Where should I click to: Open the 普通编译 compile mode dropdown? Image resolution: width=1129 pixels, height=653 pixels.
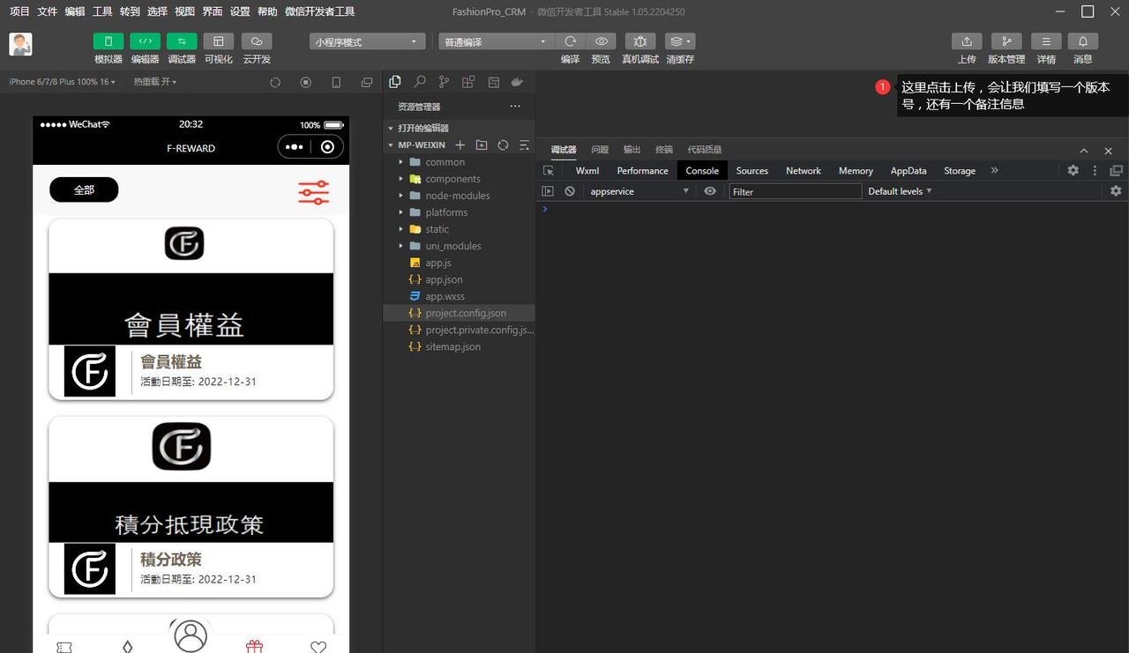[x=494, y=41]
